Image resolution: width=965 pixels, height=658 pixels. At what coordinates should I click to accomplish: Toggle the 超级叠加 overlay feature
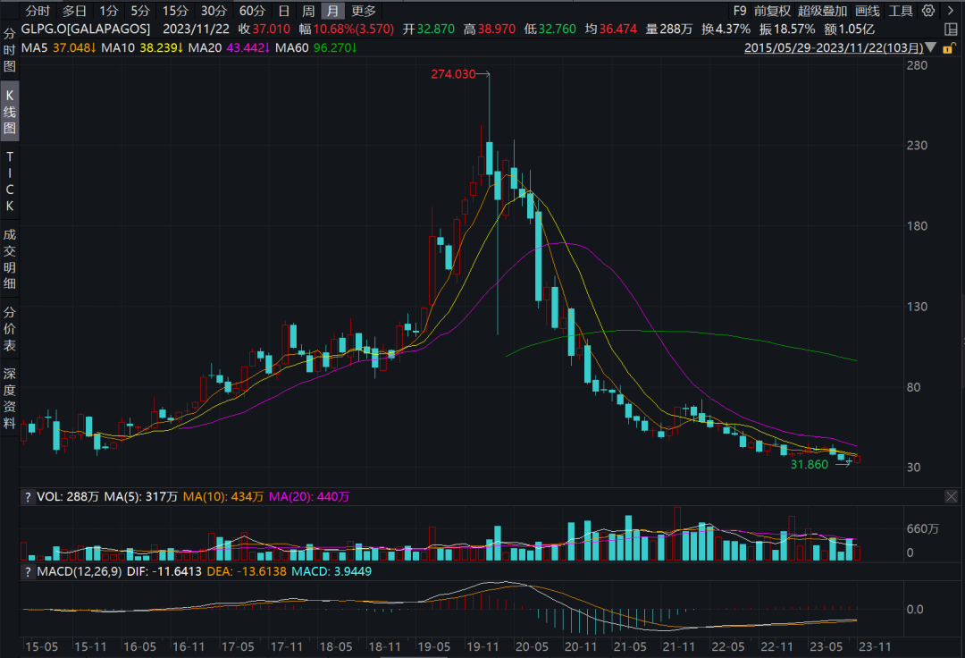pos(822,12)
